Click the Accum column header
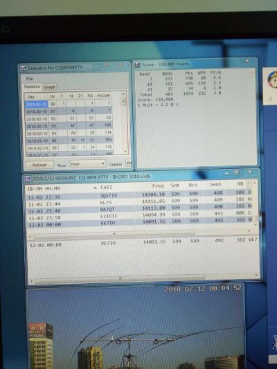 104,96
